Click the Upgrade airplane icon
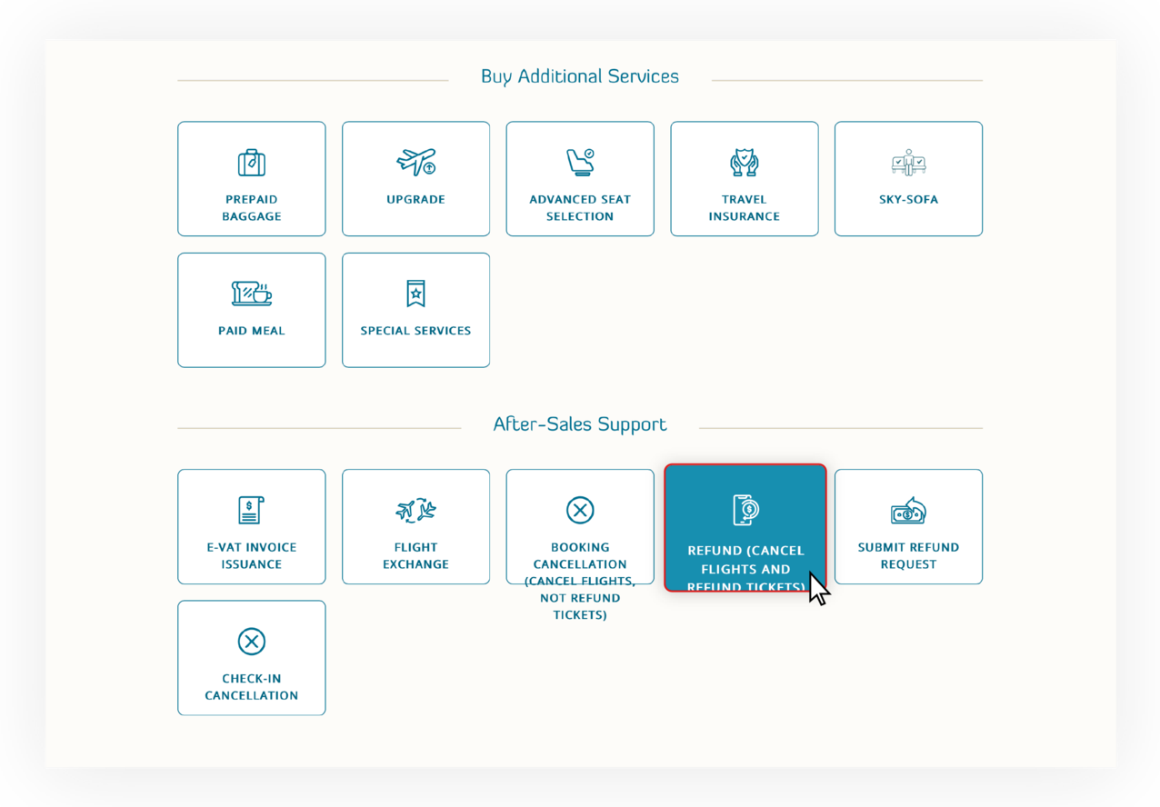Viewport: 1160px width, 807px height. 416,162
